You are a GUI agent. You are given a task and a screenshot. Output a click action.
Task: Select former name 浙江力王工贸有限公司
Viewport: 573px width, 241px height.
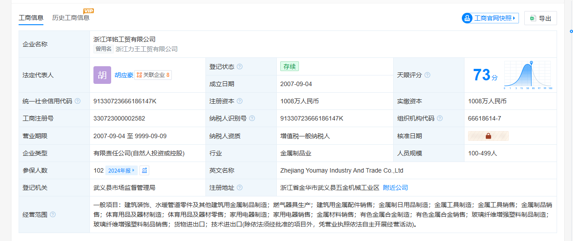[x=147, y=49]
